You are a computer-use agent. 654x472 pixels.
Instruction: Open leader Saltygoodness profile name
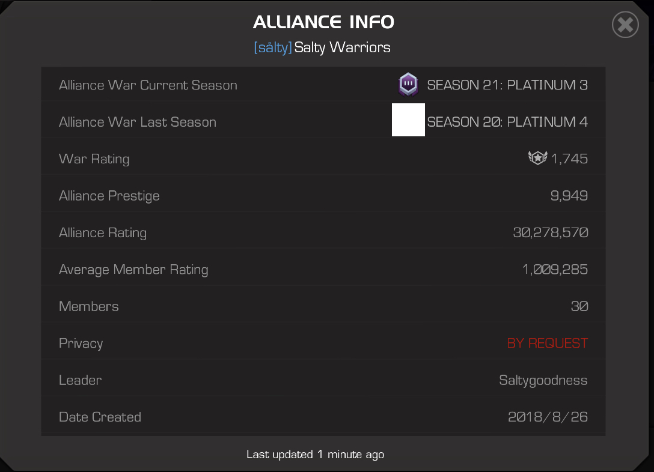click(x=543, y=380)
